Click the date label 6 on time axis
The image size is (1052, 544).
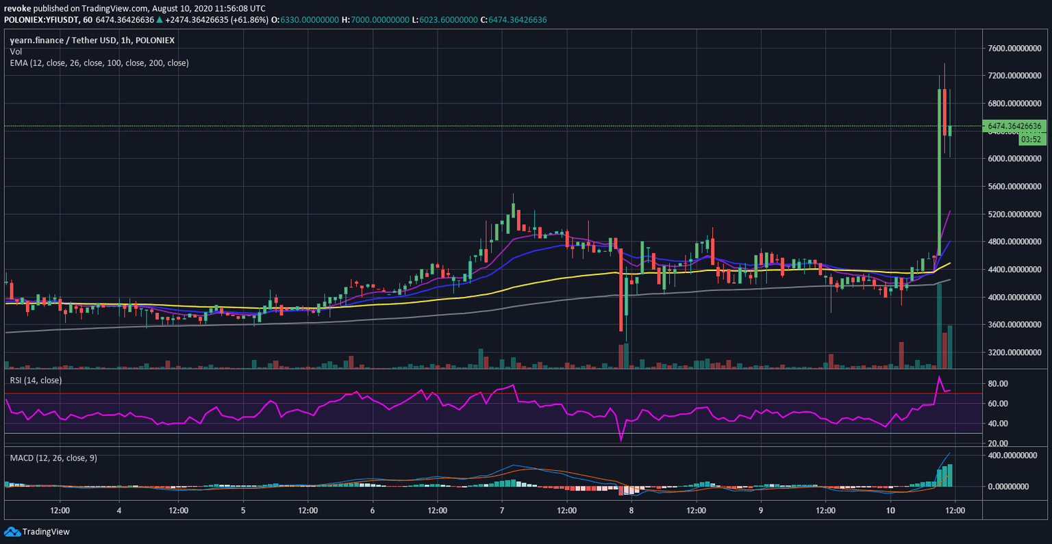click(x=373, y=510)
